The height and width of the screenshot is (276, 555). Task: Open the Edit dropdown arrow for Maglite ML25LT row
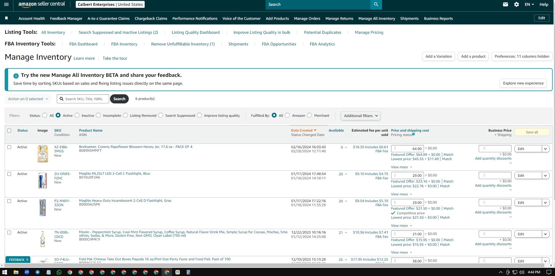pyautogui.click(x=546, y=176)
